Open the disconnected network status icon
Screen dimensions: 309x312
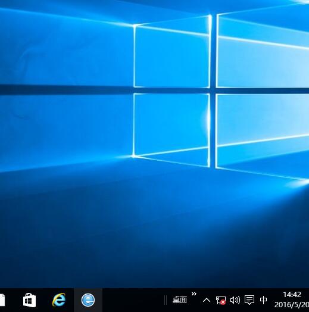coord(221,301)
